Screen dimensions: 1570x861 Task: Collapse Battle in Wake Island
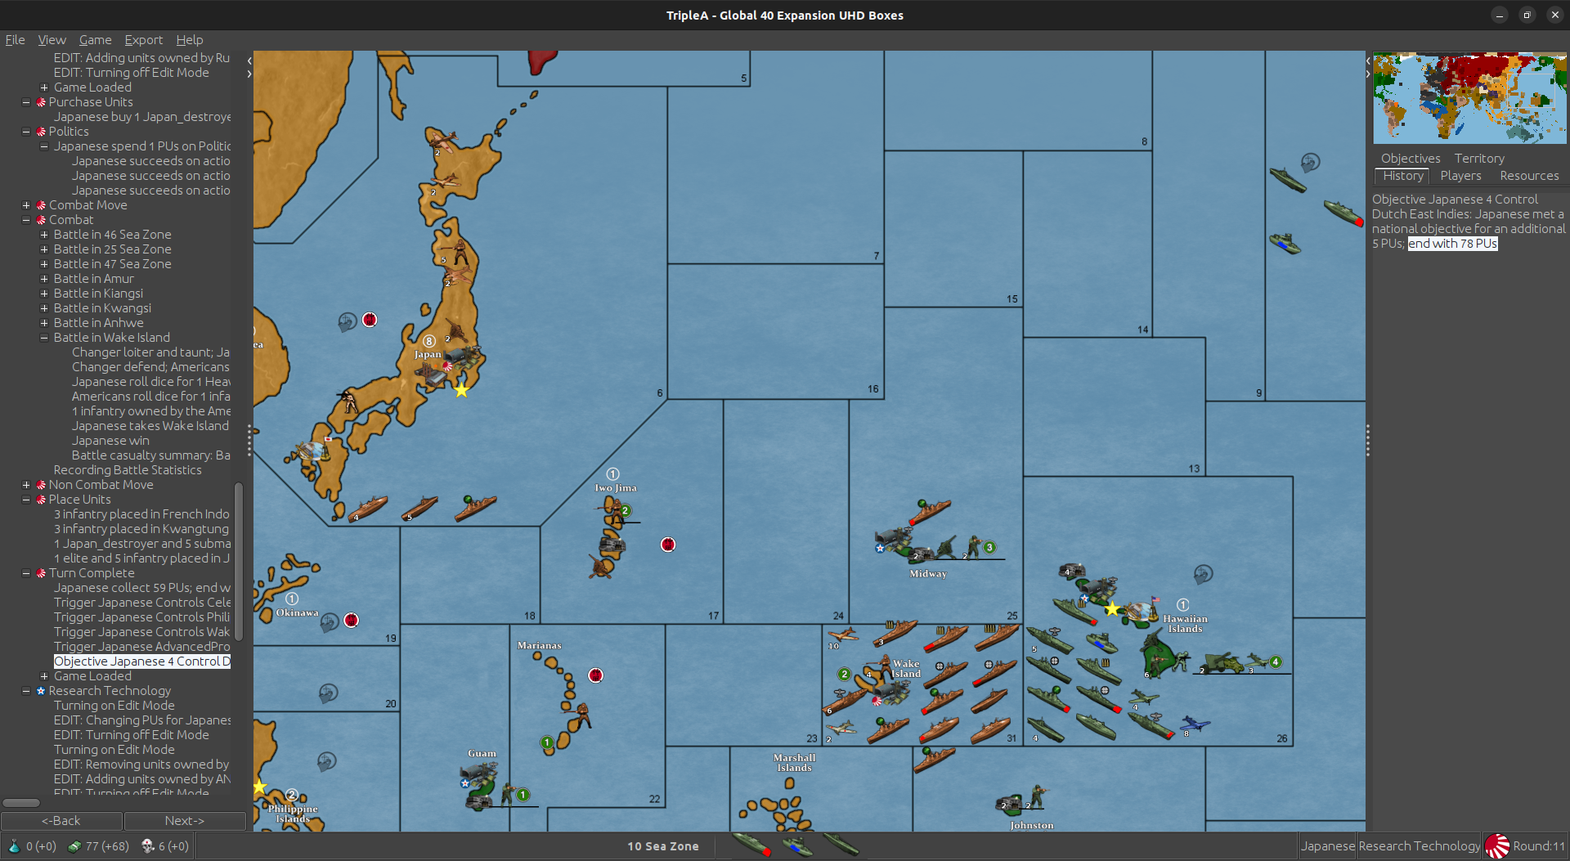[44, 338]
